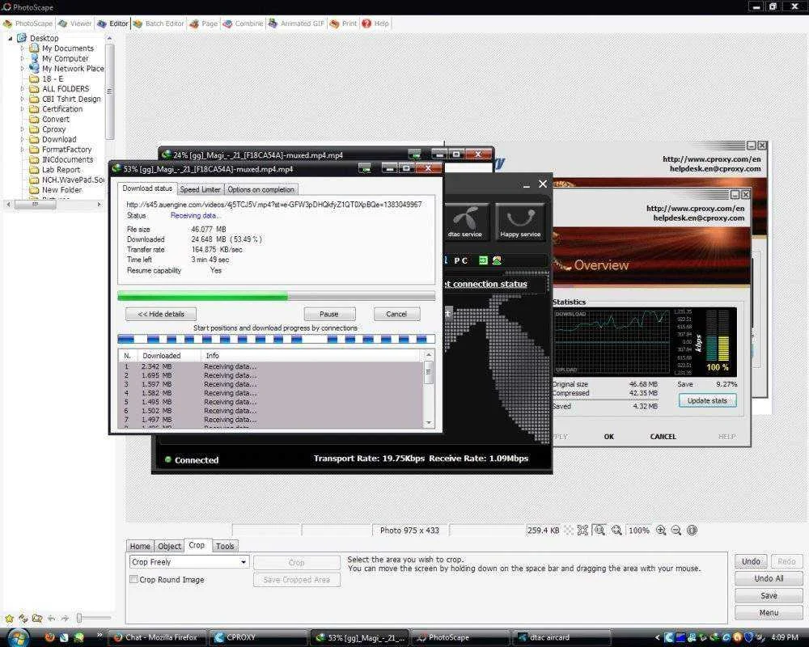
Task: Click the folder explorer icon beside favorites star
Action: [x=37, y=618]
